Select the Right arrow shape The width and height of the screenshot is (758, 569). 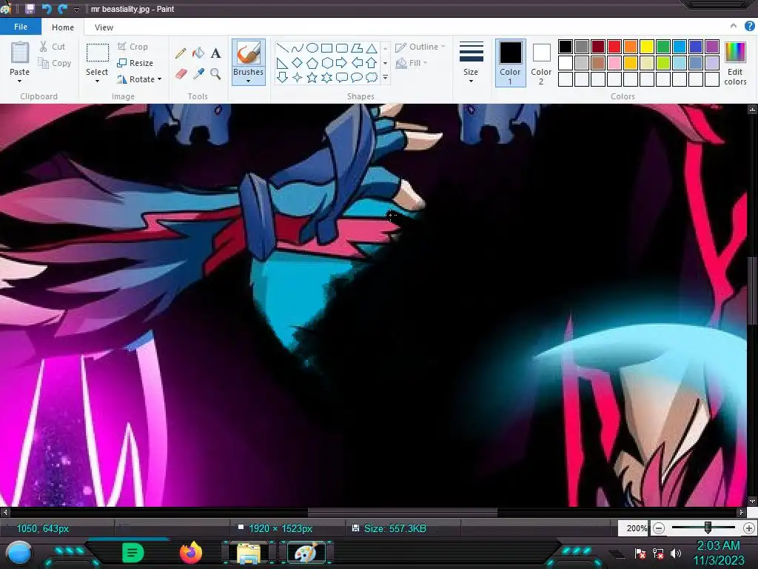[342, 63]
